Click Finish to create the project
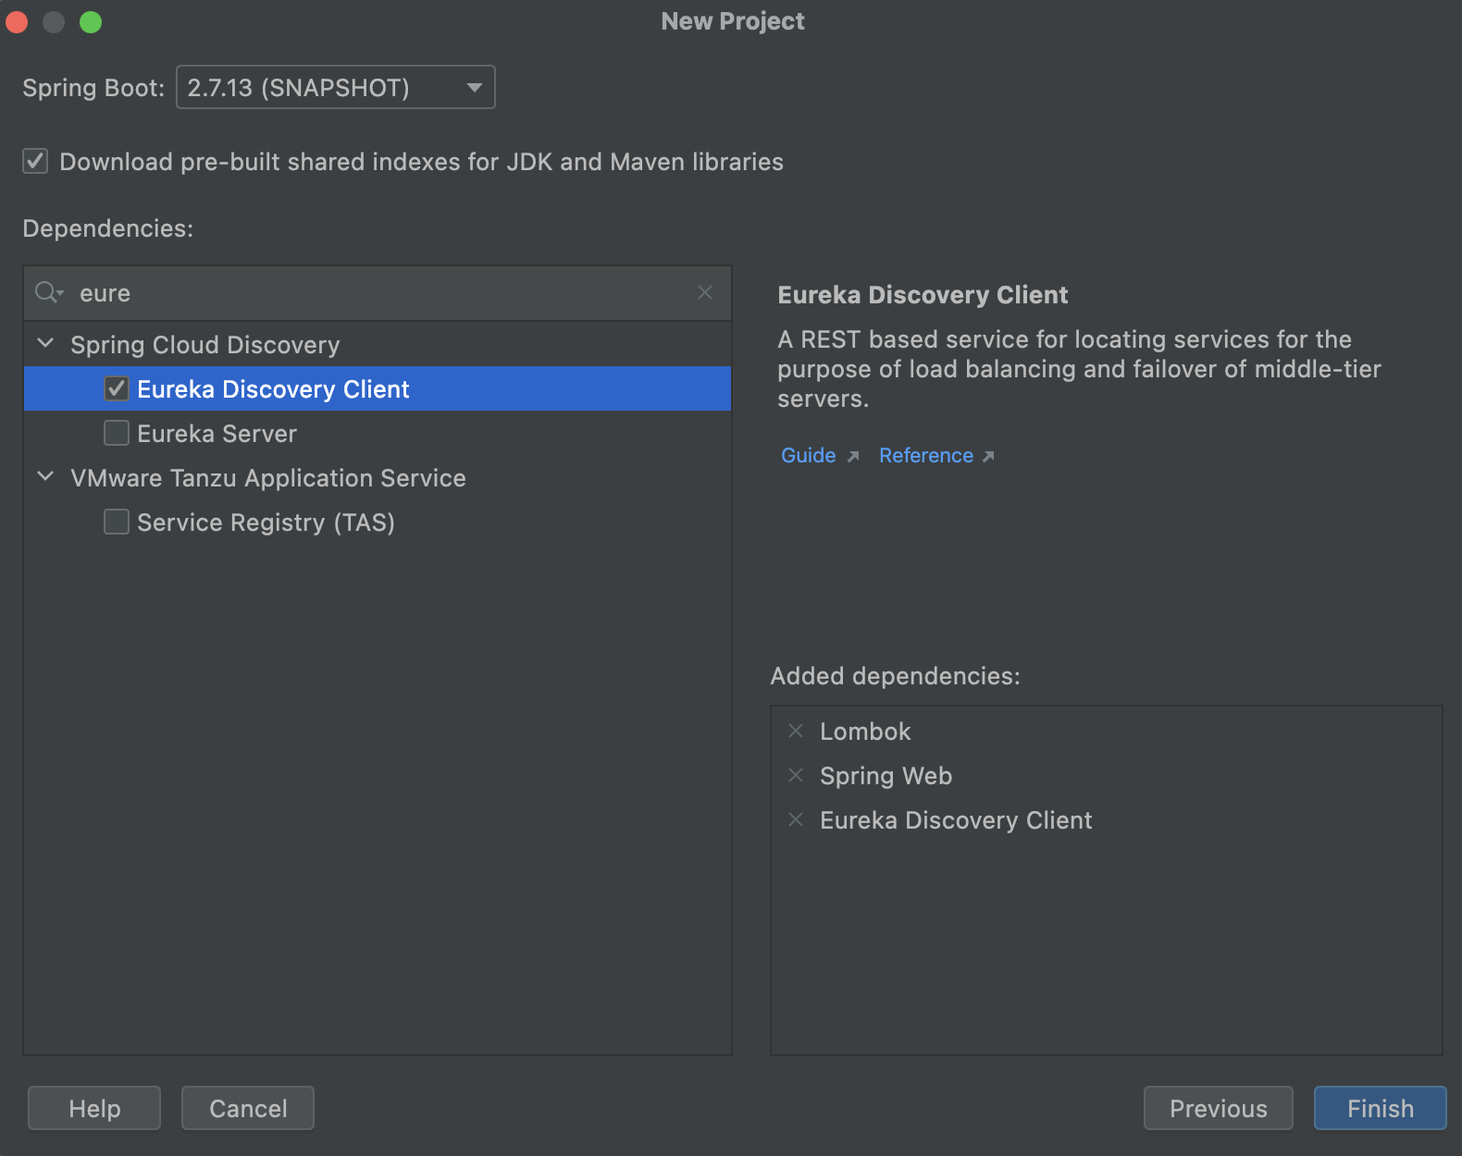 tap(1381, 1108)
